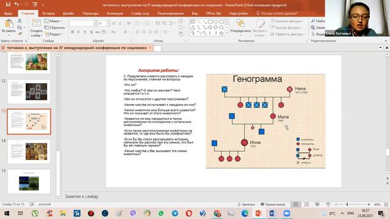Open the Layout (Макет) dropdown
390x219 pixels.
(53, 21)
